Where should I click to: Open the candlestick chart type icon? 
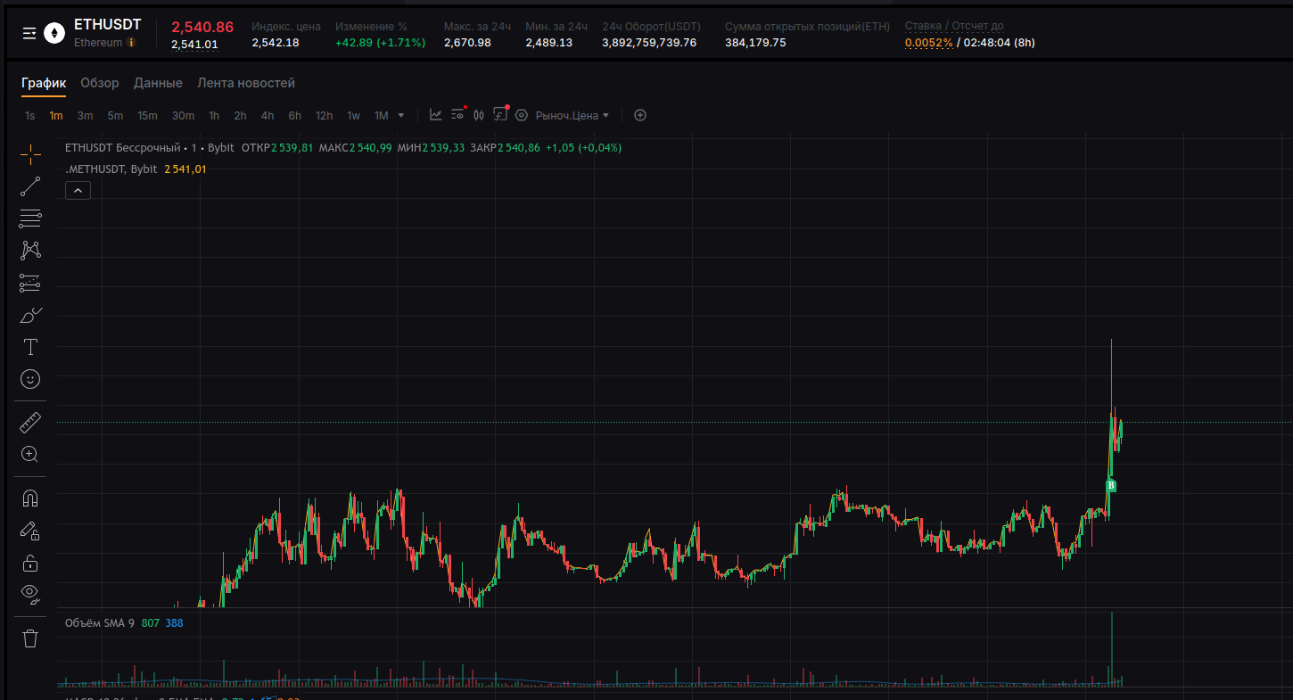[479, 115]
